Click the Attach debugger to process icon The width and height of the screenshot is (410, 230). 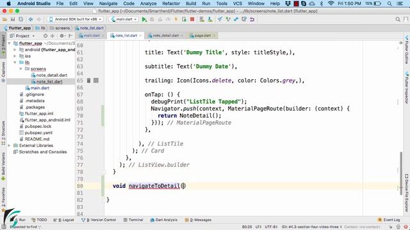coord(184,19)
